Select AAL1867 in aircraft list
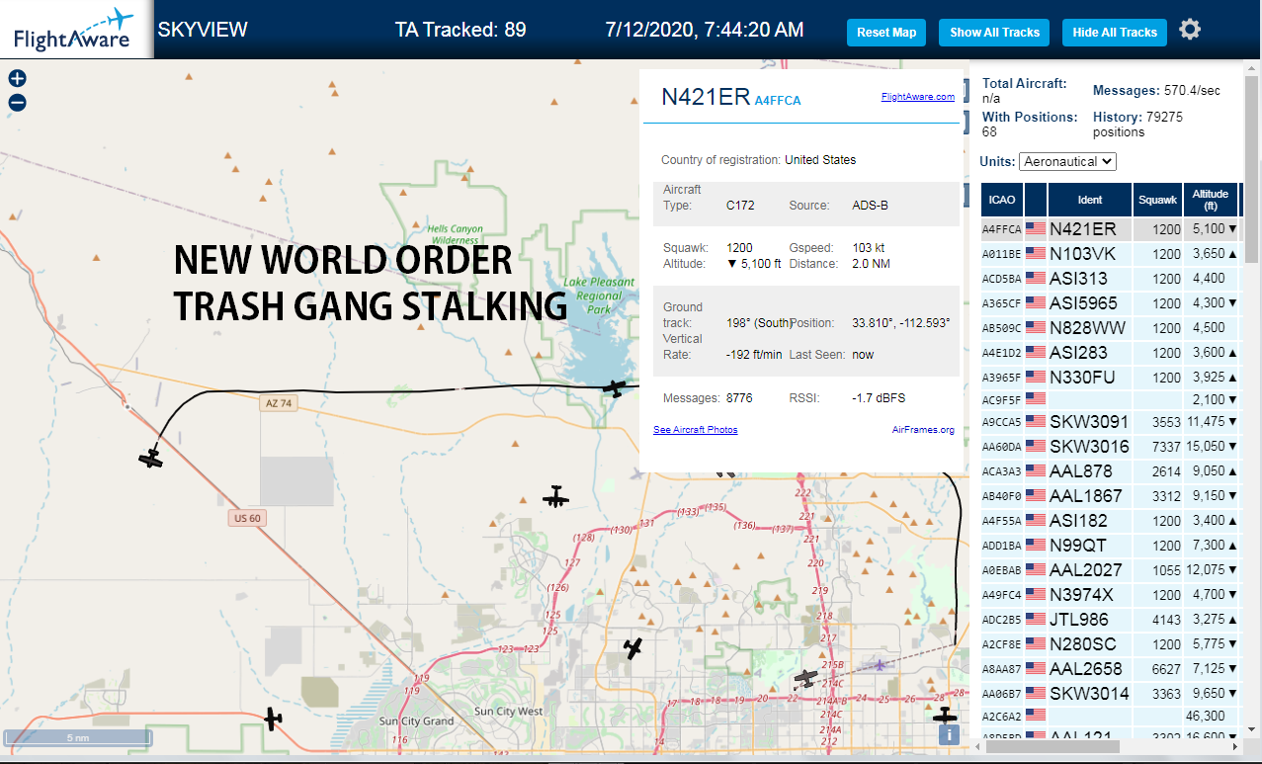 point(1086,496)
